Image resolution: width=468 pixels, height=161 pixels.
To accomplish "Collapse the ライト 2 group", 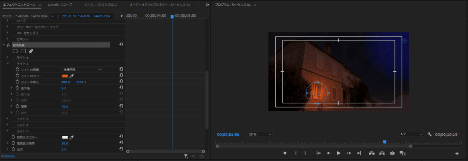I will tap(7, 63).
